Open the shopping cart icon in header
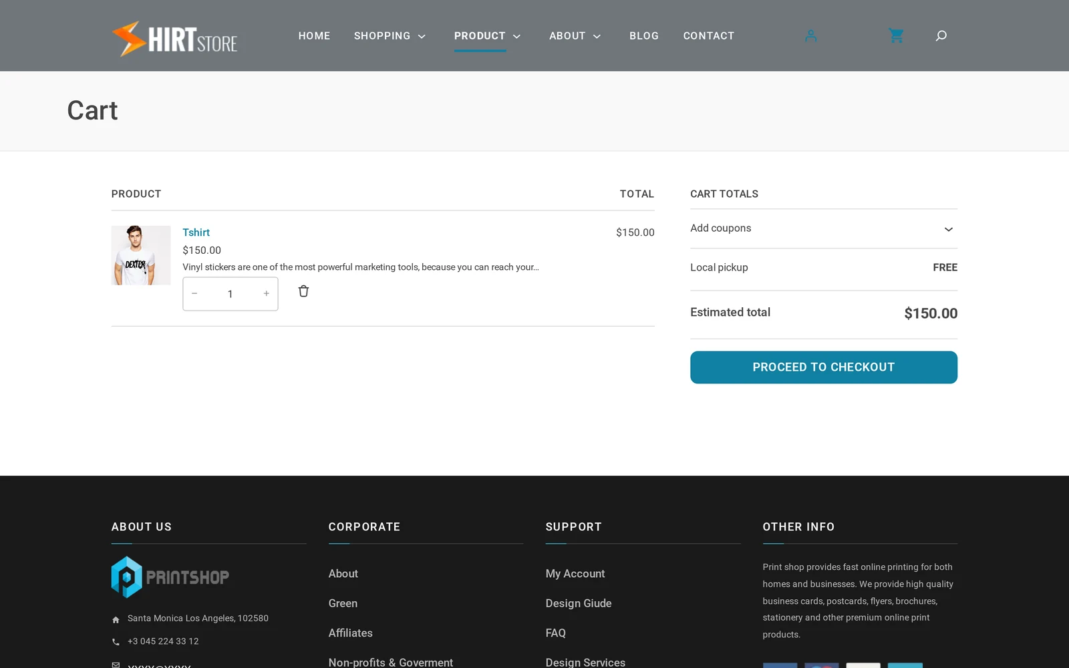This screenshot has width=1069, height=668. [x=896, y=35]
